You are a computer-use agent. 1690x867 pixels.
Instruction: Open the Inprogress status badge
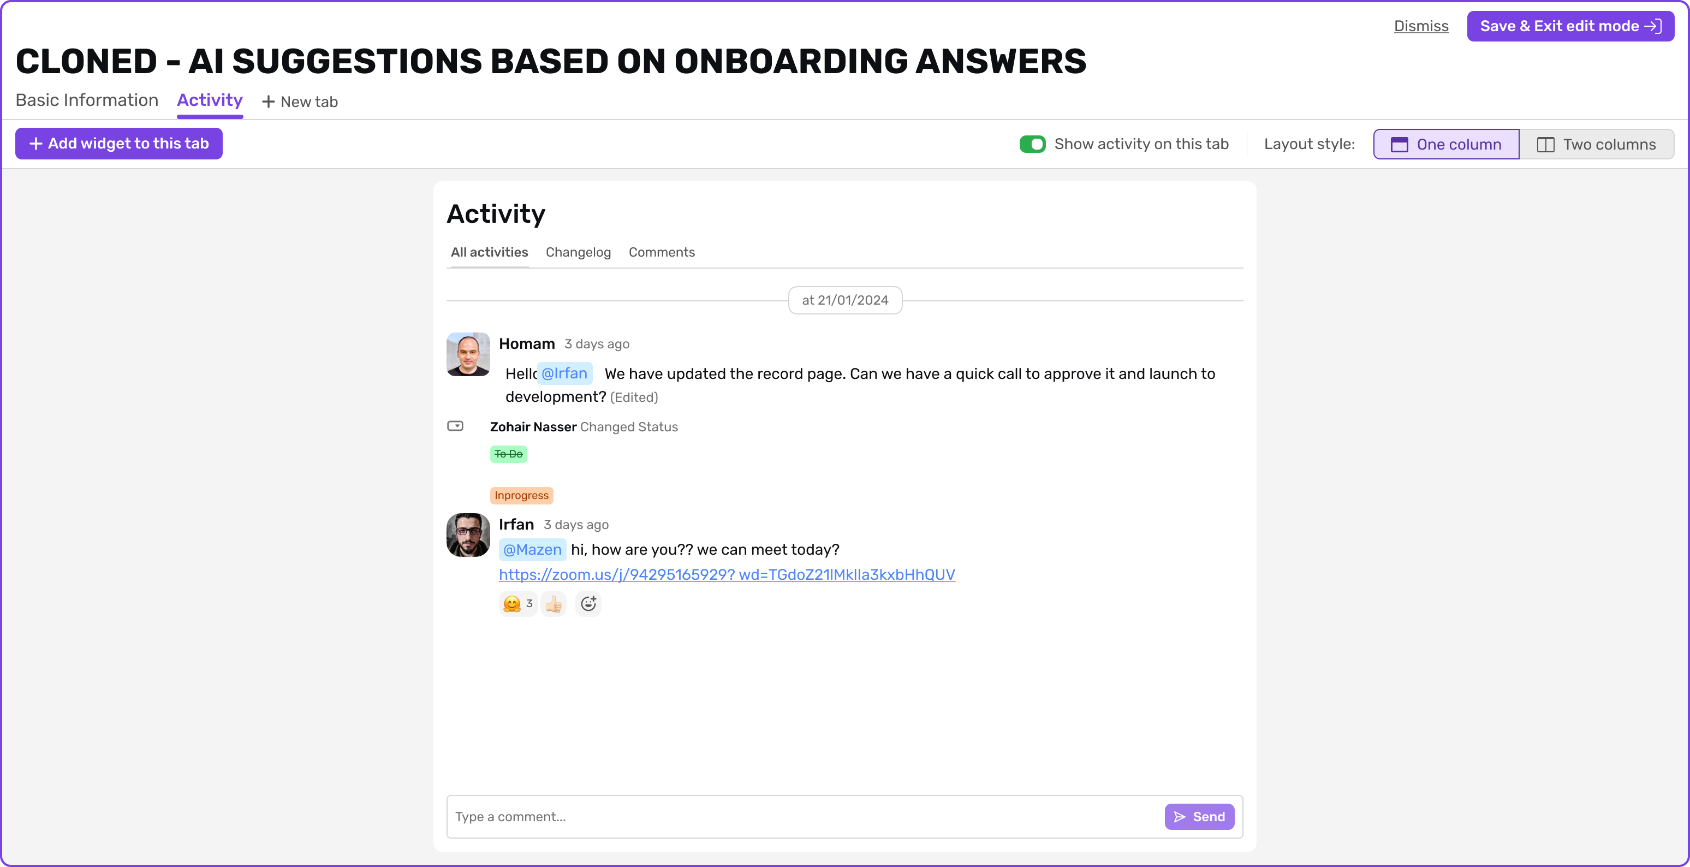click(x=521, y=495)
